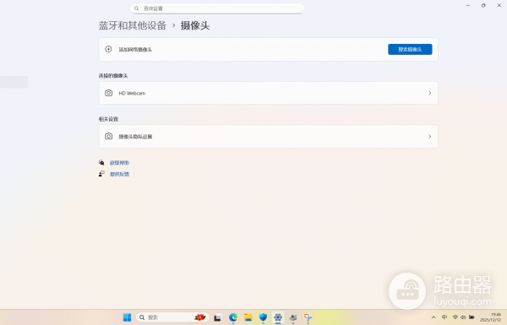This screenshot has height=325, width=507.
Task: Open the HD Webcam camera entry
Action: click(269, 93)
